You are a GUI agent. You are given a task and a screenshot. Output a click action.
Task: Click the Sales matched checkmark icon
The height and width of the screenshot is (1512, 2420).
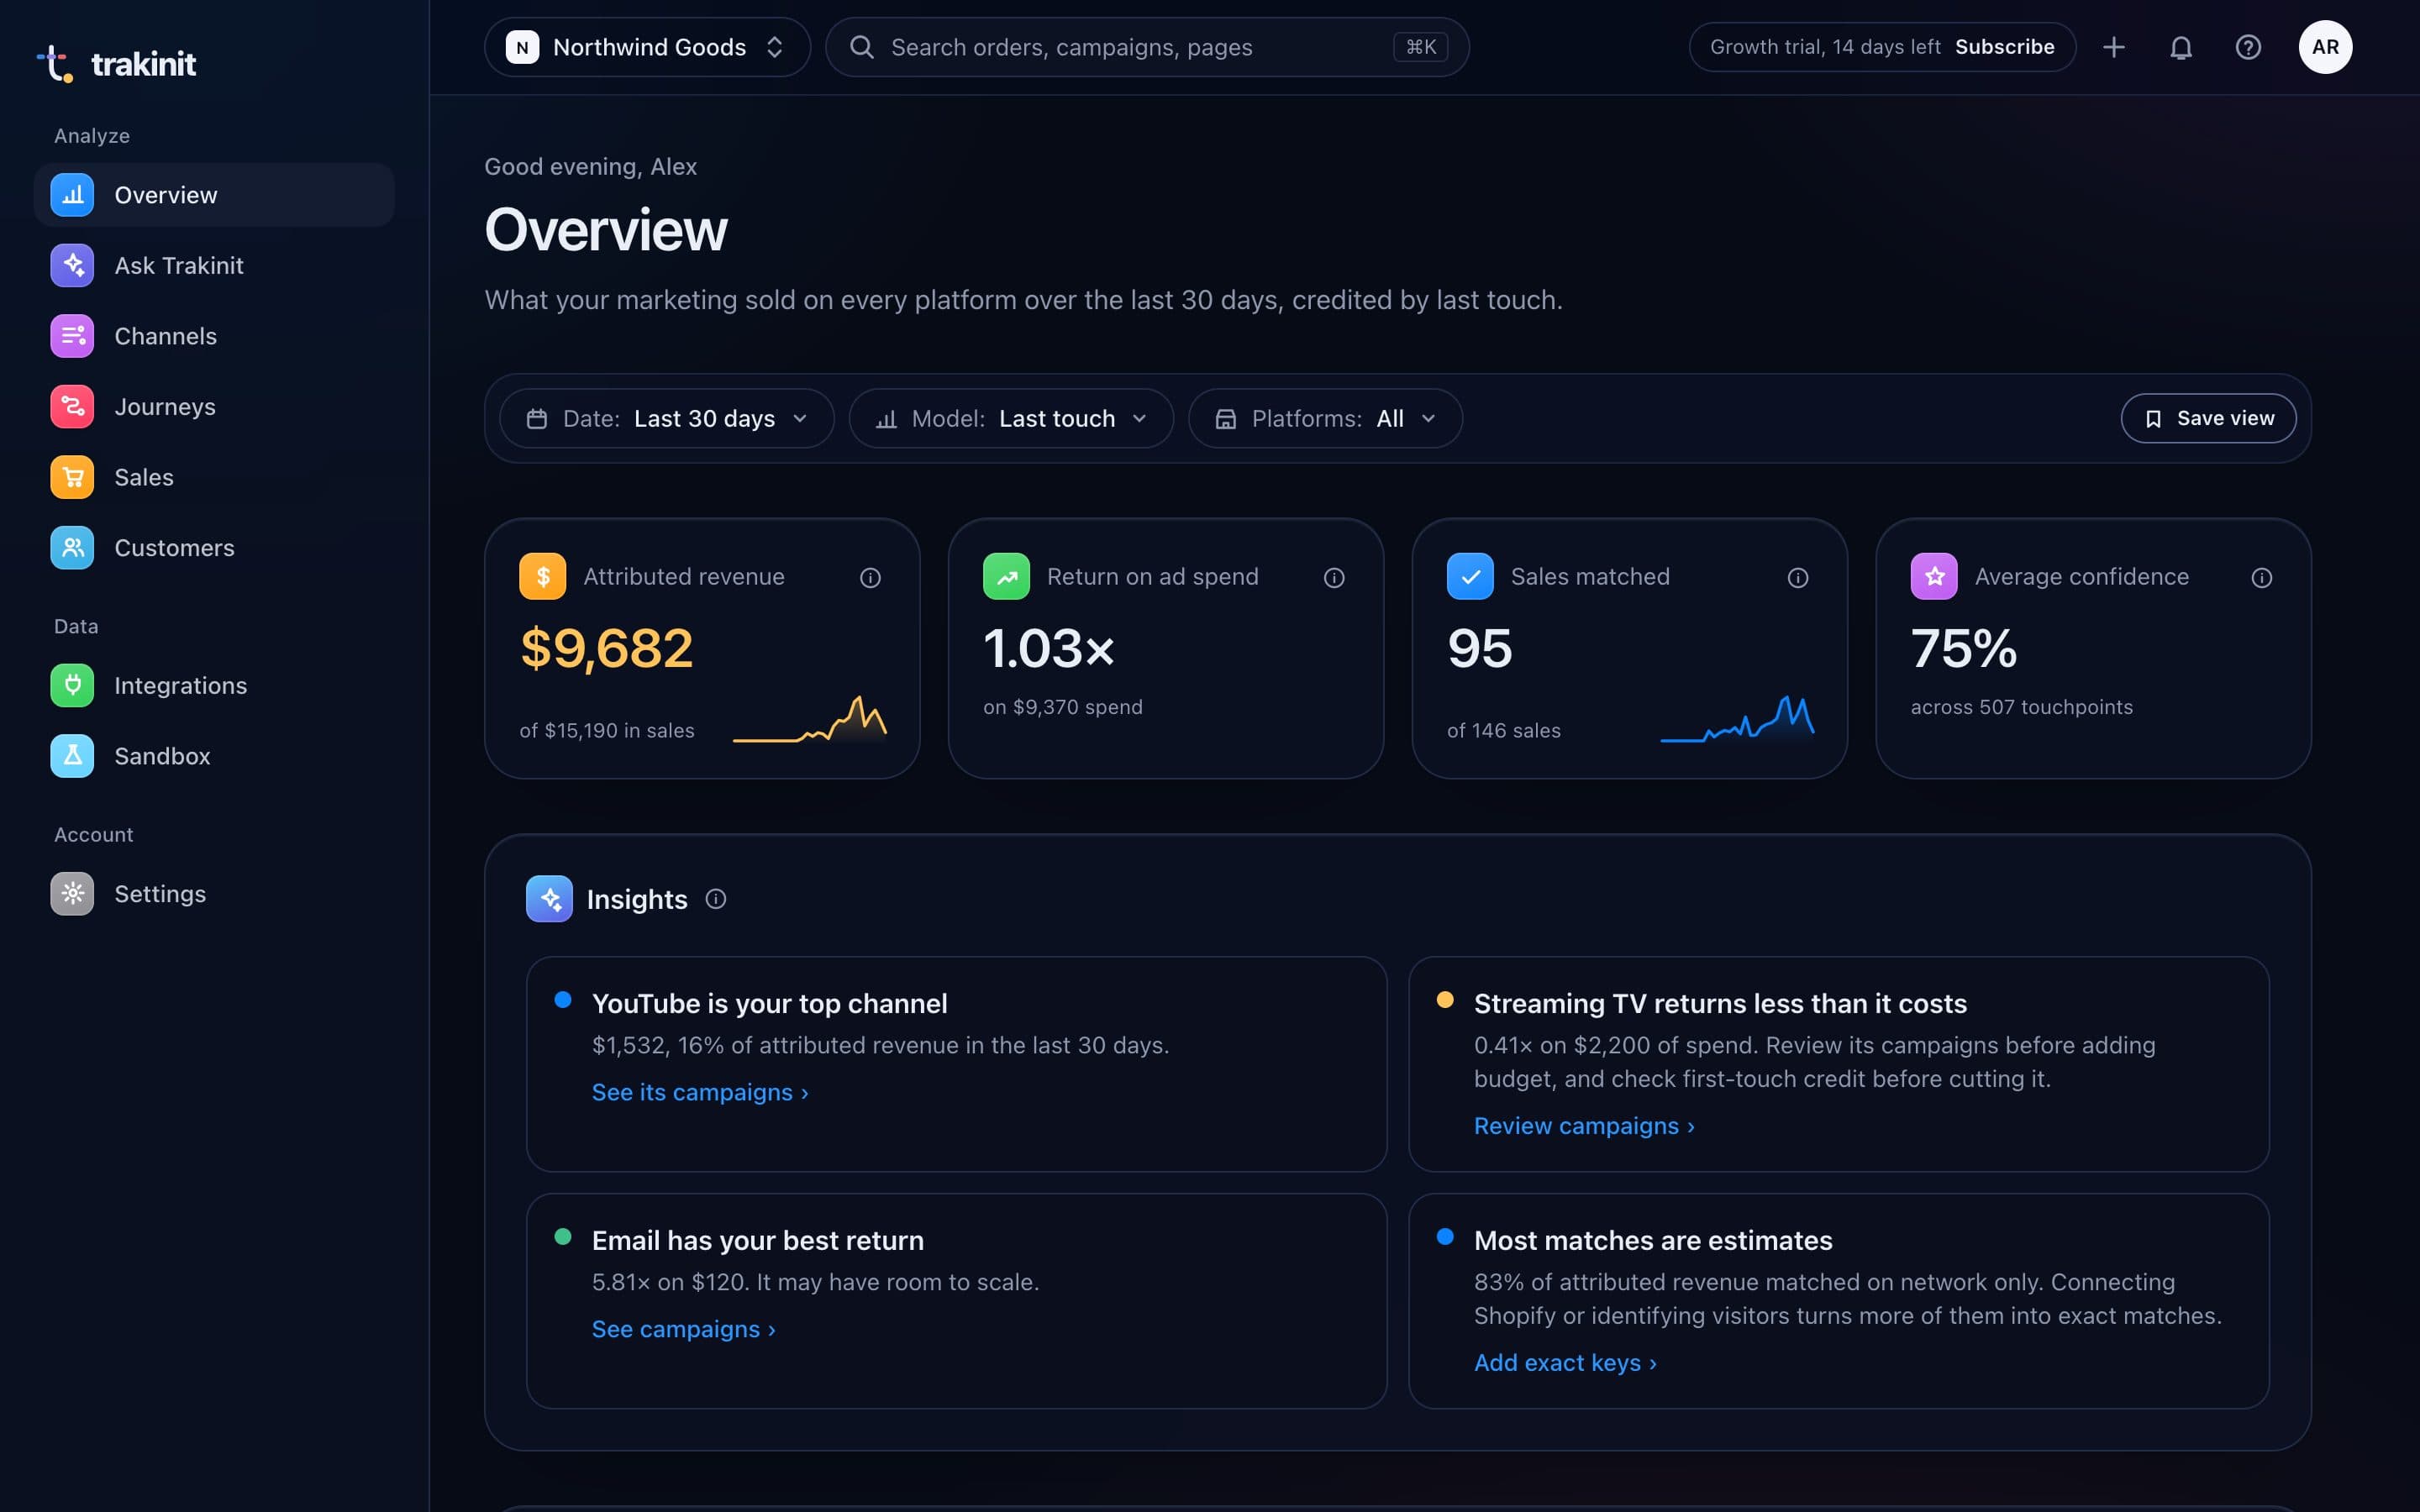(1470, 576)
